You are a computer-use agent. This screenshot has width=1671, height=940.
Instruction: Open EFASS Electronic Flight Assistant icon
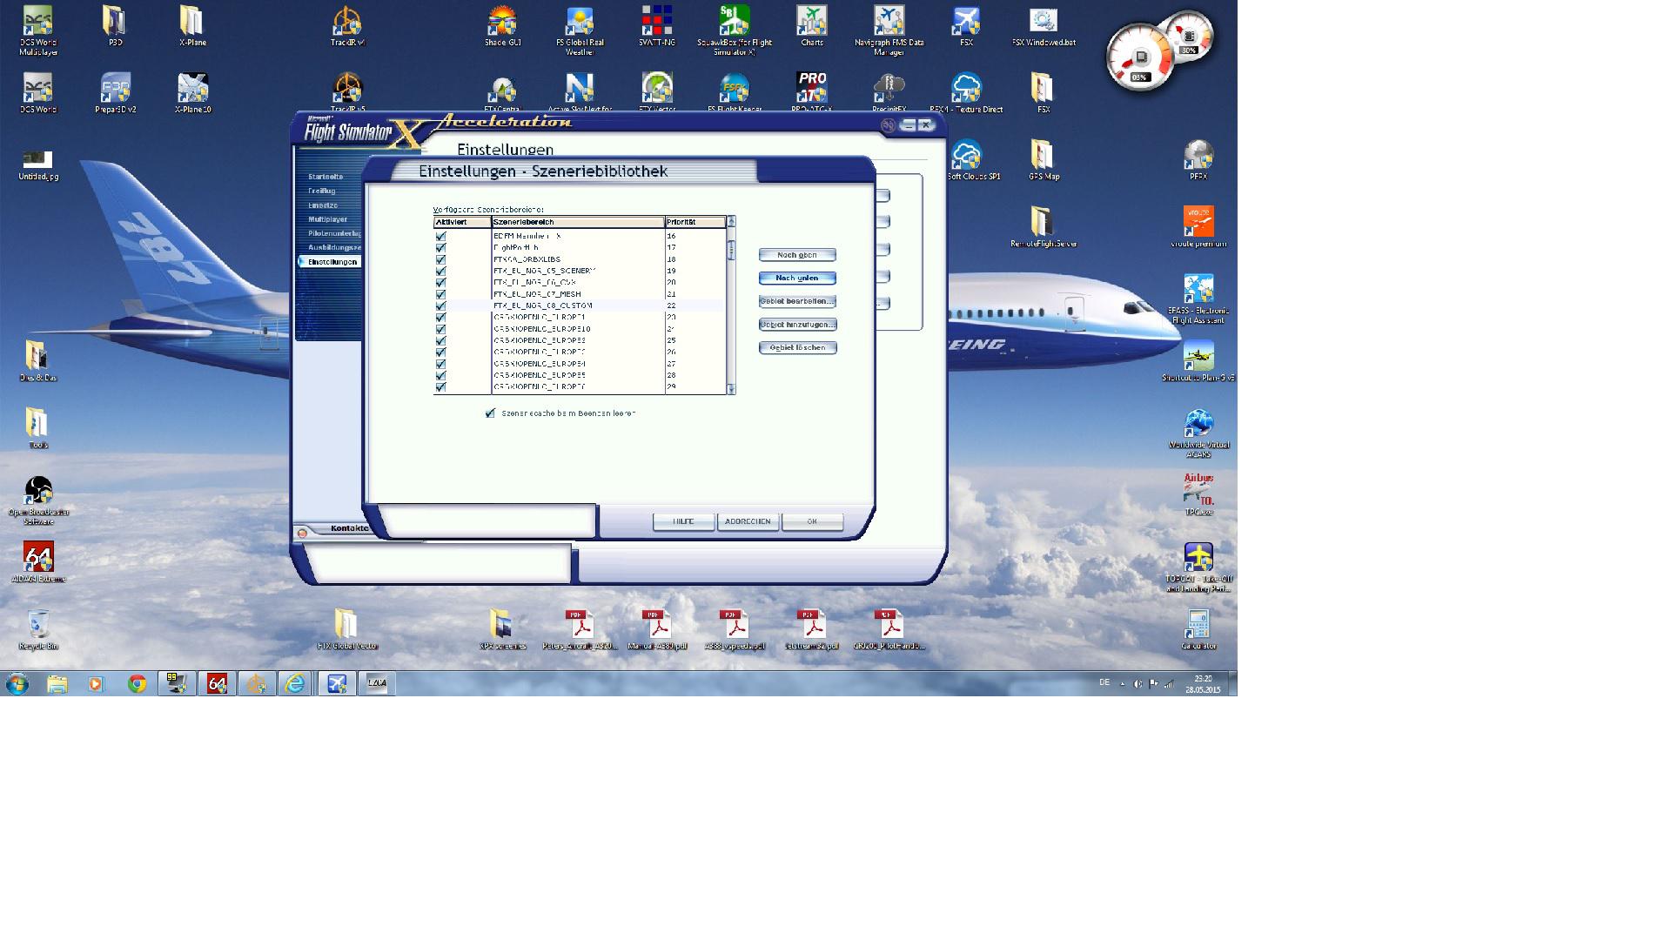coord(1198,298)
